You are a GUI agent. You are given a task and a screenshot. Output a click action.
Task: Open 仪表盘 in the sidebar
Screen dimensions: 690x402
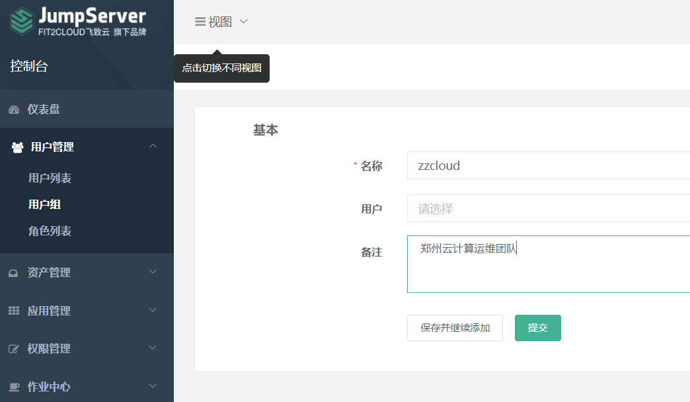coord(87,109)
